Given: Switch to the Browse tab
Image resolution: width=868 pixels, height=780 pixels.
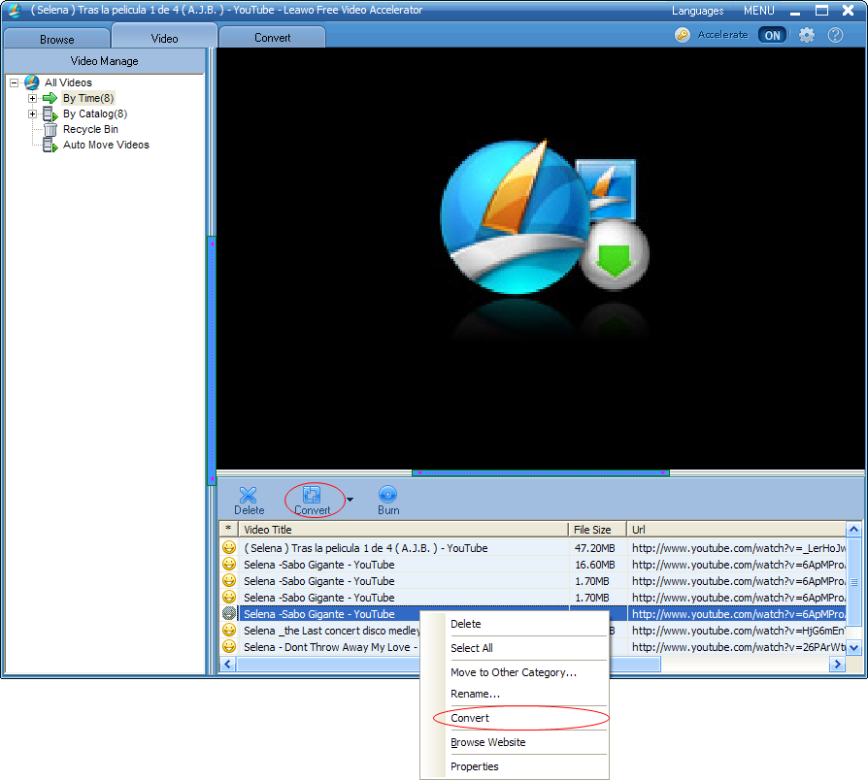Looking at the screenshot, I should (x=56, y=39).
